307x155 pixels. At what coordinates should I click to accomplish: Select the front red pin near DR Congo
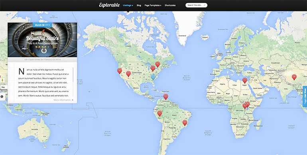click(244, 106)
